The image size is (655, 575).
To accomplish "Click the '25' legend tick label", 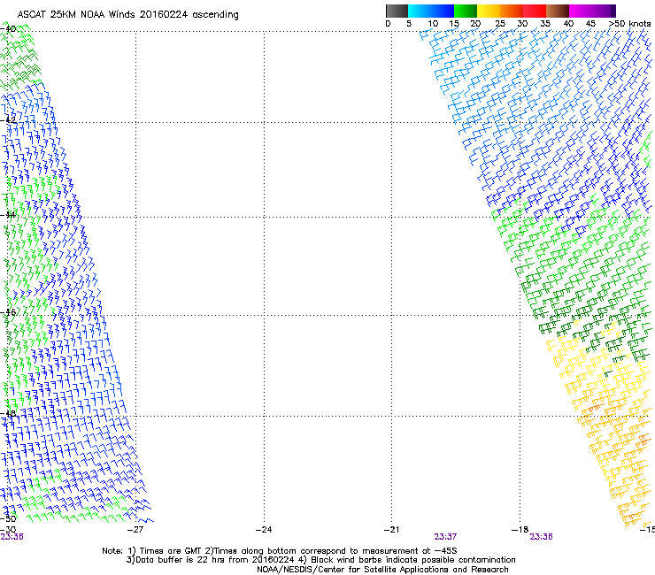I will (x=499, y=24).
